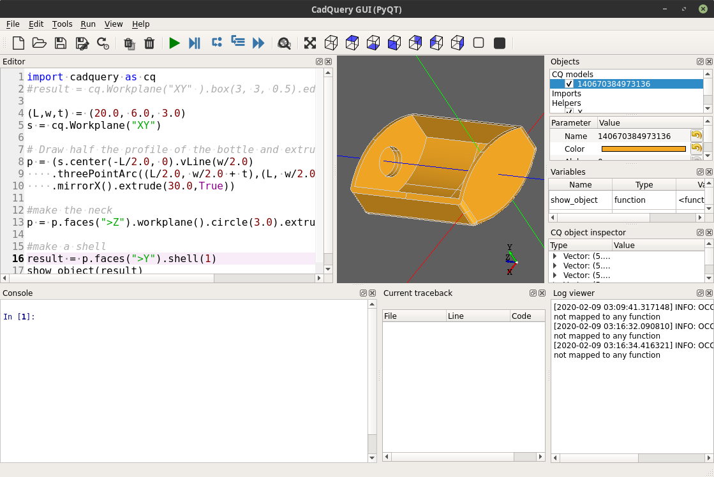
Task: Click the fit-view magnifier icon
Action: pos(285,43)
